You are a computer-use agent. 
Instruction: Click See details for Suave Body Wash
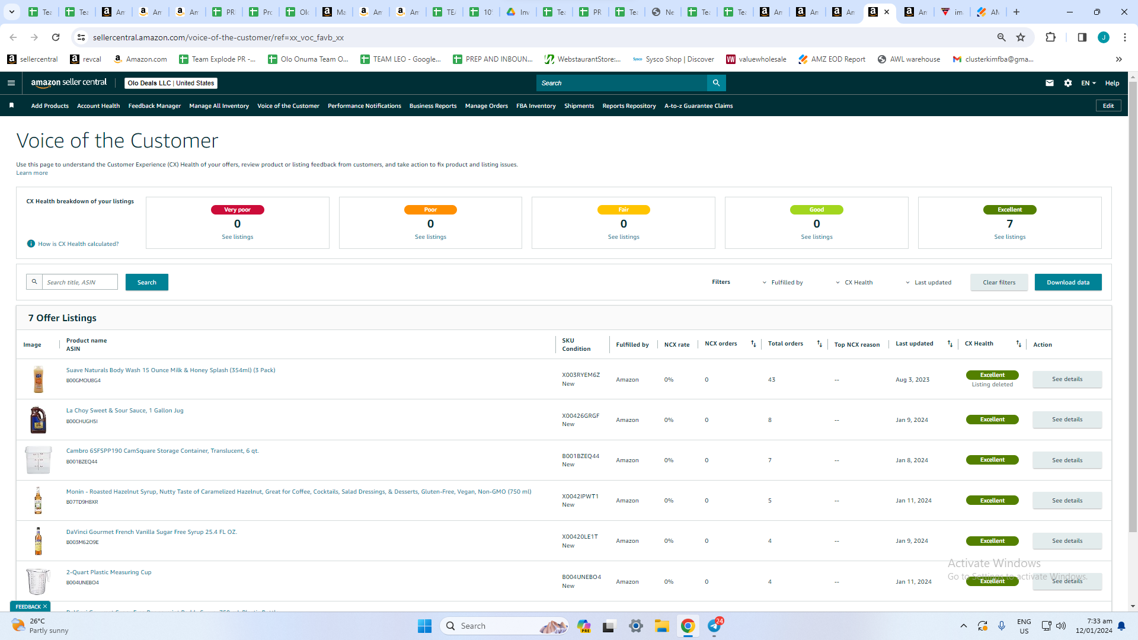(1067, 379)
